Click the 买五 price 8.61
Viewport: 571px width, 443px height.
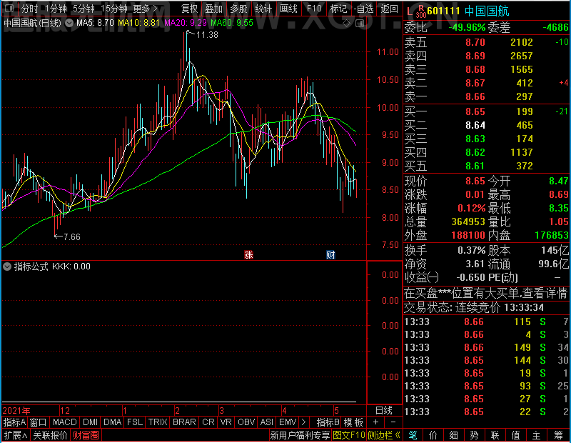[475, 166]
